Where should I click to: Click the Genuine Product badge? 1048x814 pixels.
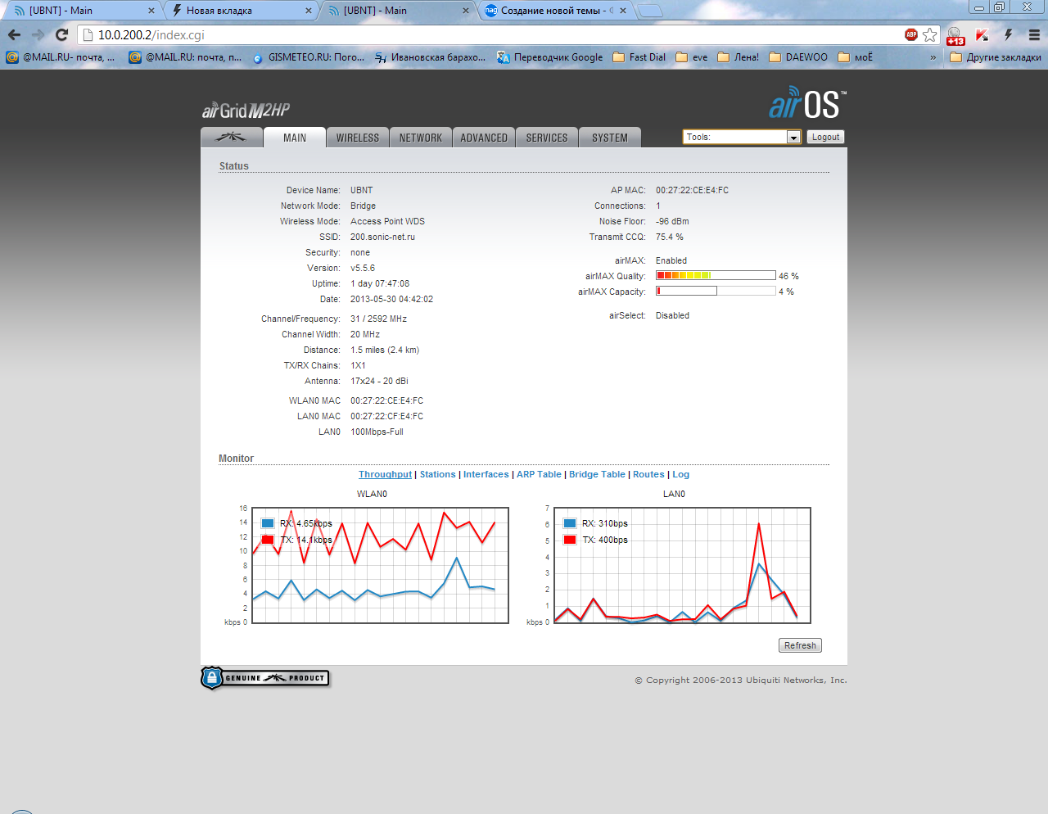[265, 678]
